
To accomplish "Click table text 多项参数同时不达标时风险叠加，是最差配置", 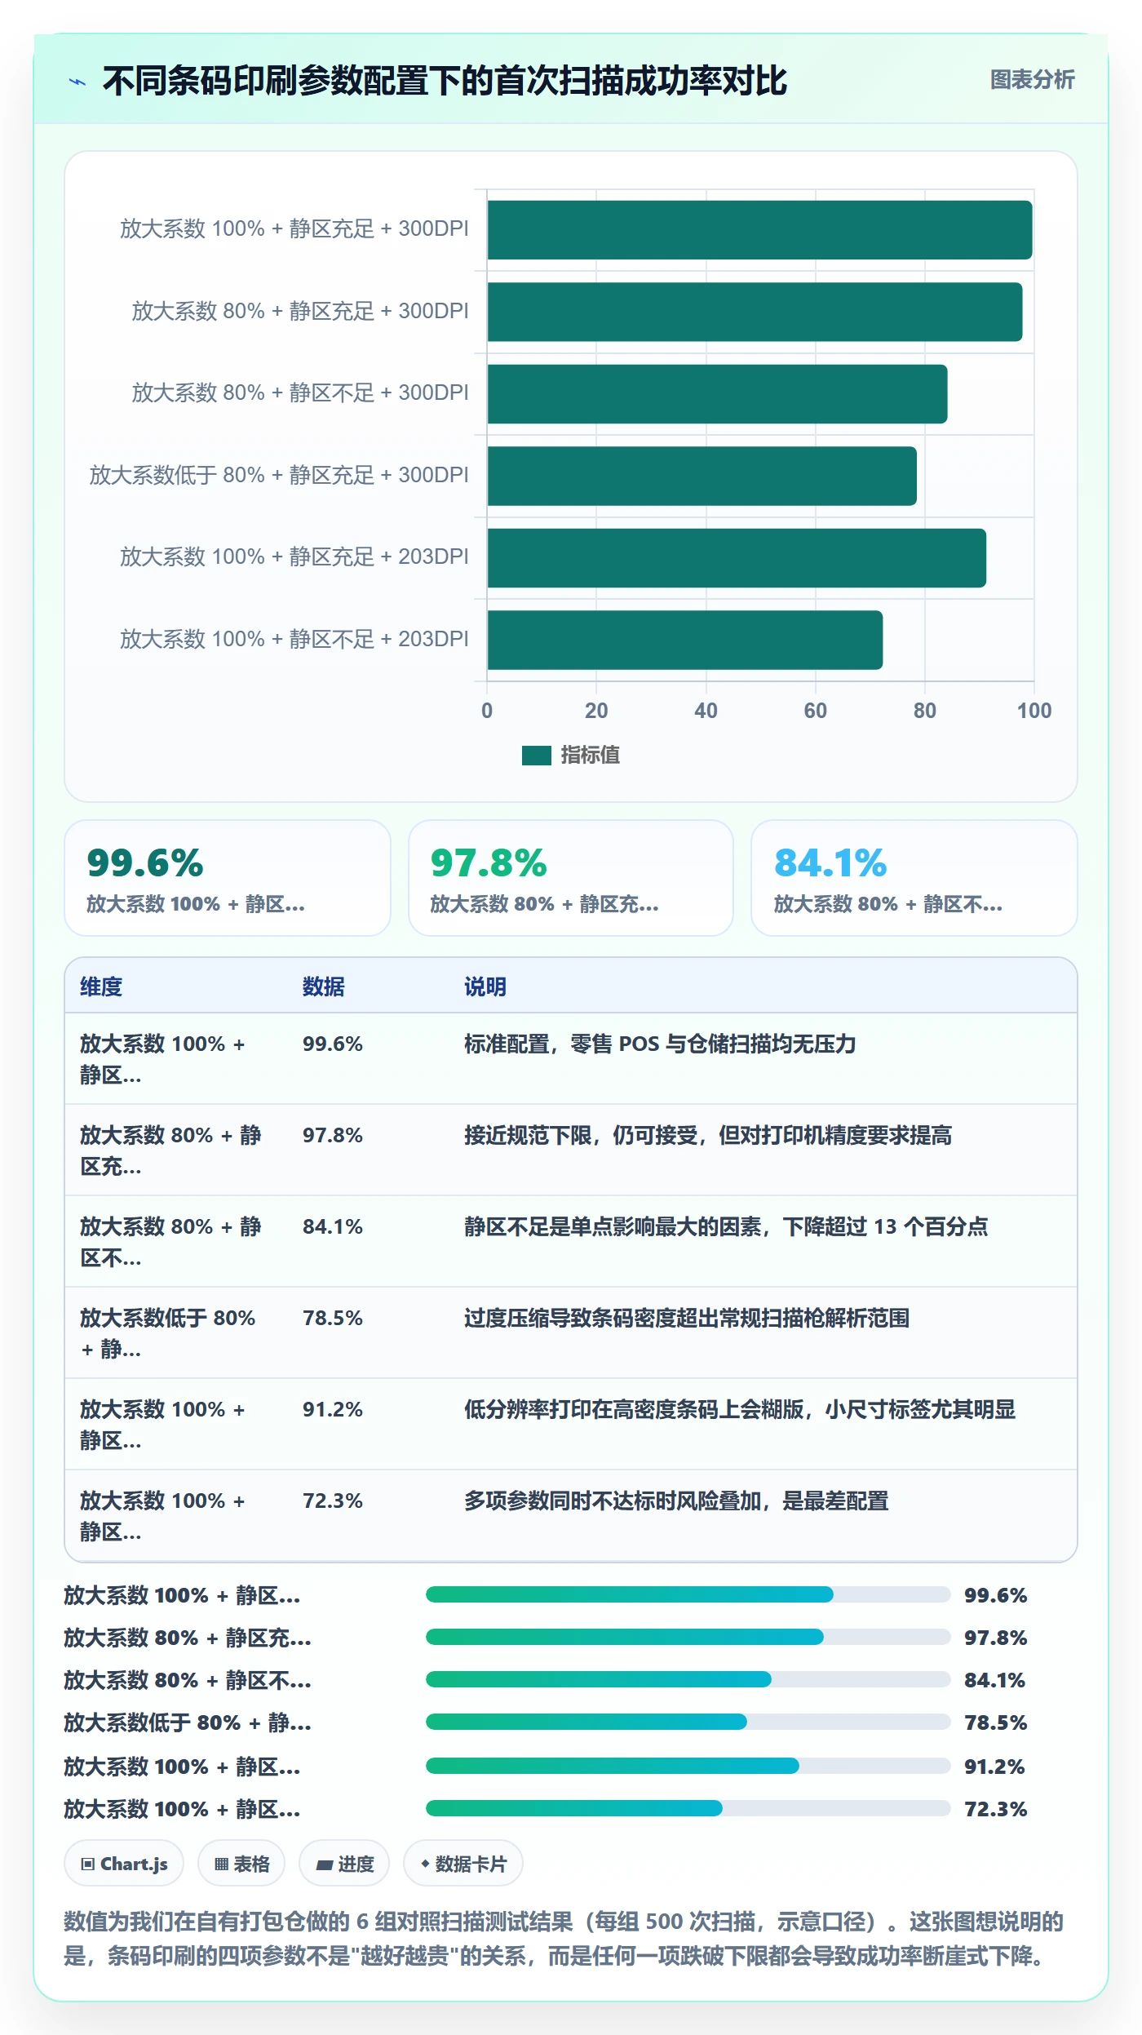I will coord(676,1501).
